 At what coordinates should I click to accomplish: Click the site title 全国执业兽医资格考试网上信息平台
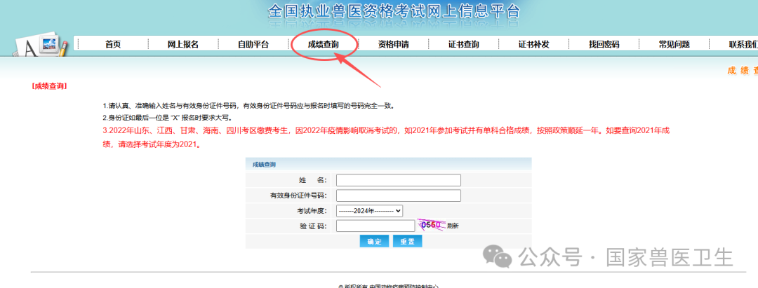tap(394, 11)
